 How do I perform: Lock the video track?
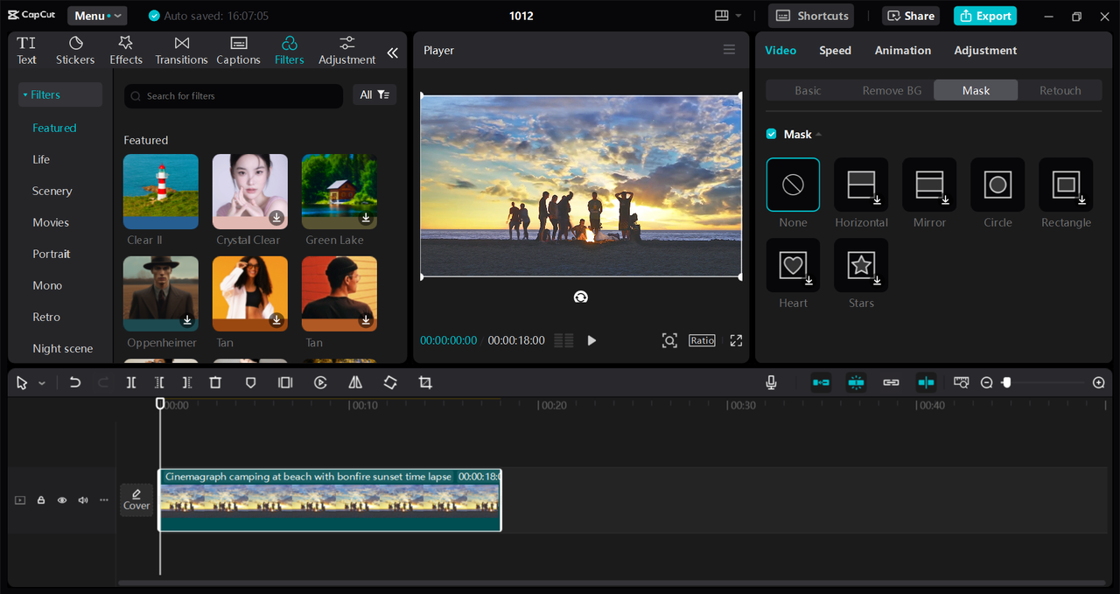(41, 500)
